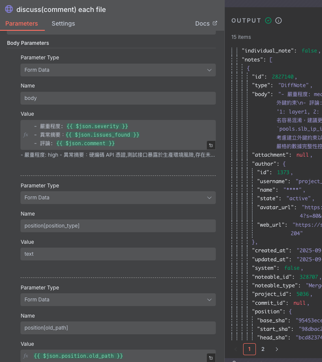Open Parameter Type dropdown above the body name
This screenshot has width=322, height=362.
tap(118, 70)
